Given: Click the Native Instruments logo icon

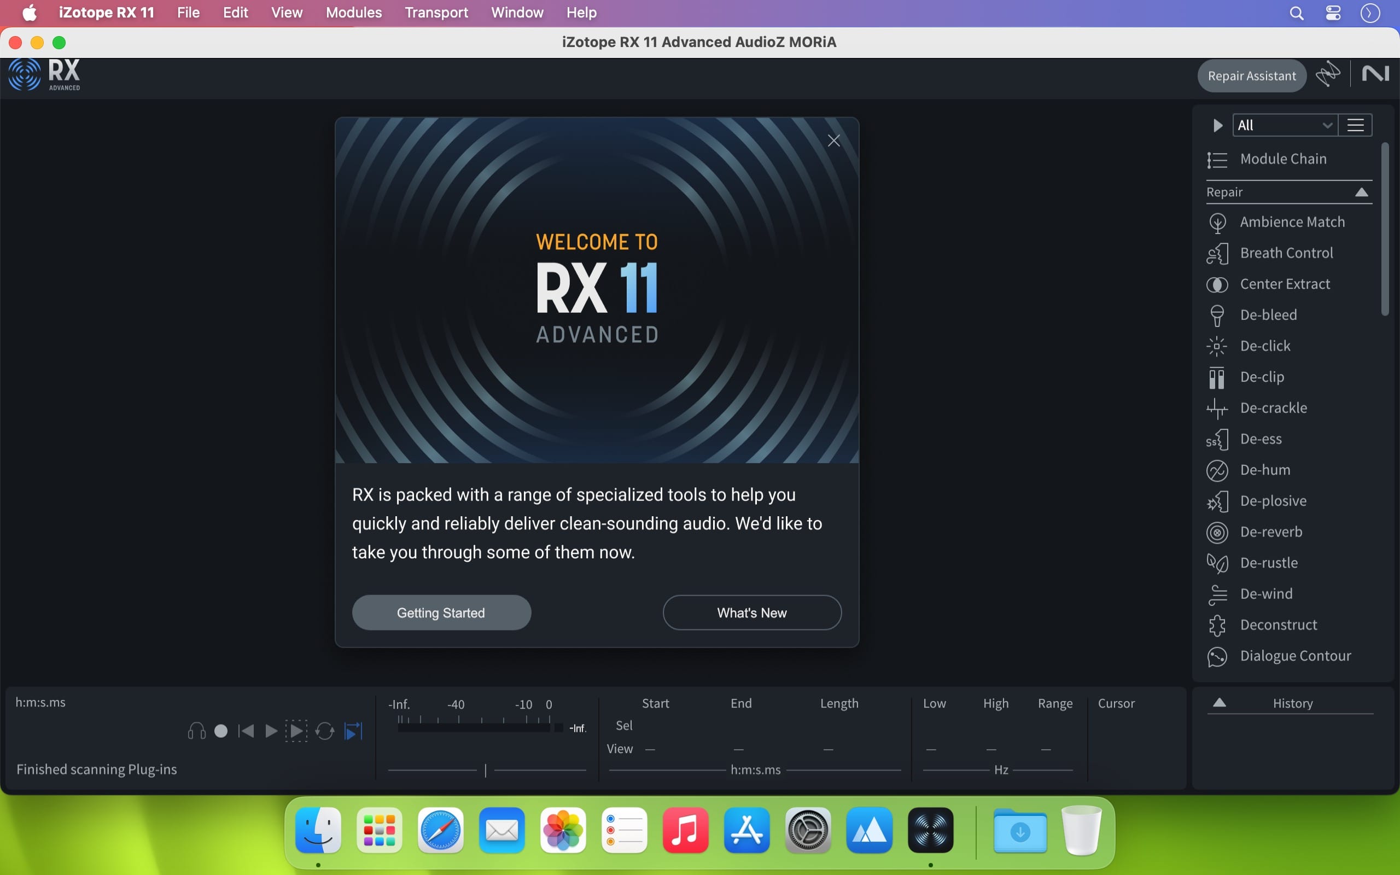Looking at the screenshot, I should pyautogui.click(x=1375, y=74).
